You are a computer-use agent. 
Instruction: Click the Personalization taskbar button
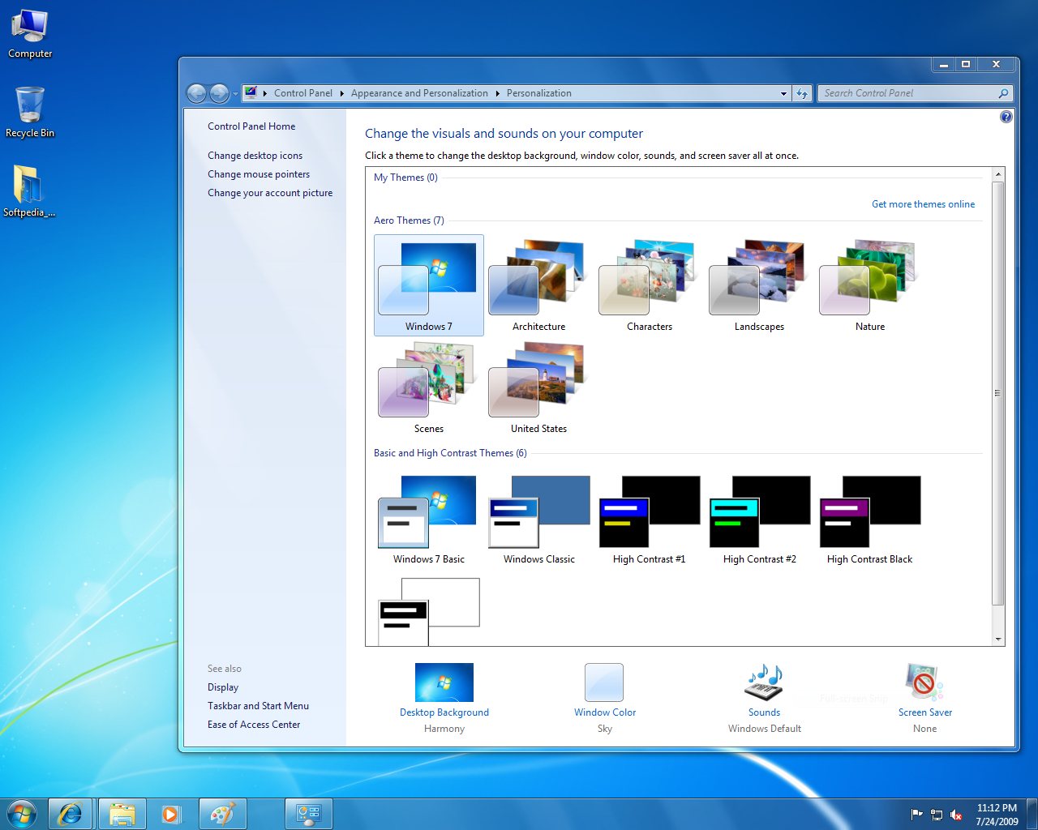coord(309,814)
